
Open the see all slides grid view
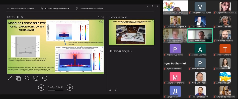tap(18, 78)
